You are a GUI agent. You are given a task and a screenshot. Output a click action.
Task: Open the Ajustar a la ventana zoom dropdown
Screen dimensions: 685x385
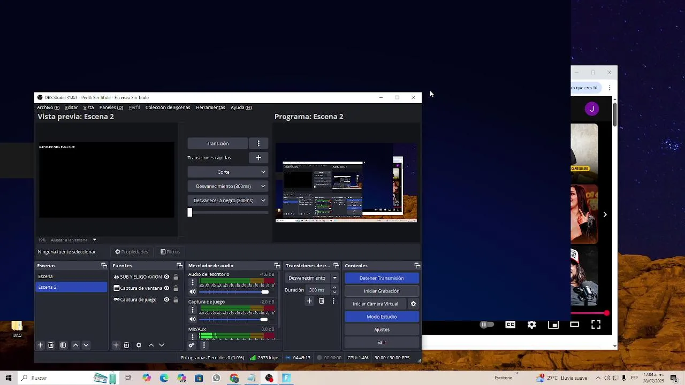point(94,240)
